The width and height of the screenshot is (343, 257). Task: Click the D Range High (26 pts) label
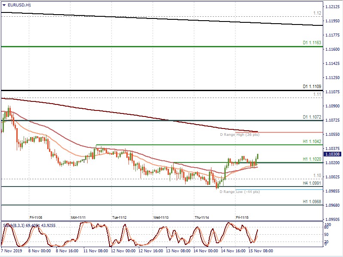point(240,135)
